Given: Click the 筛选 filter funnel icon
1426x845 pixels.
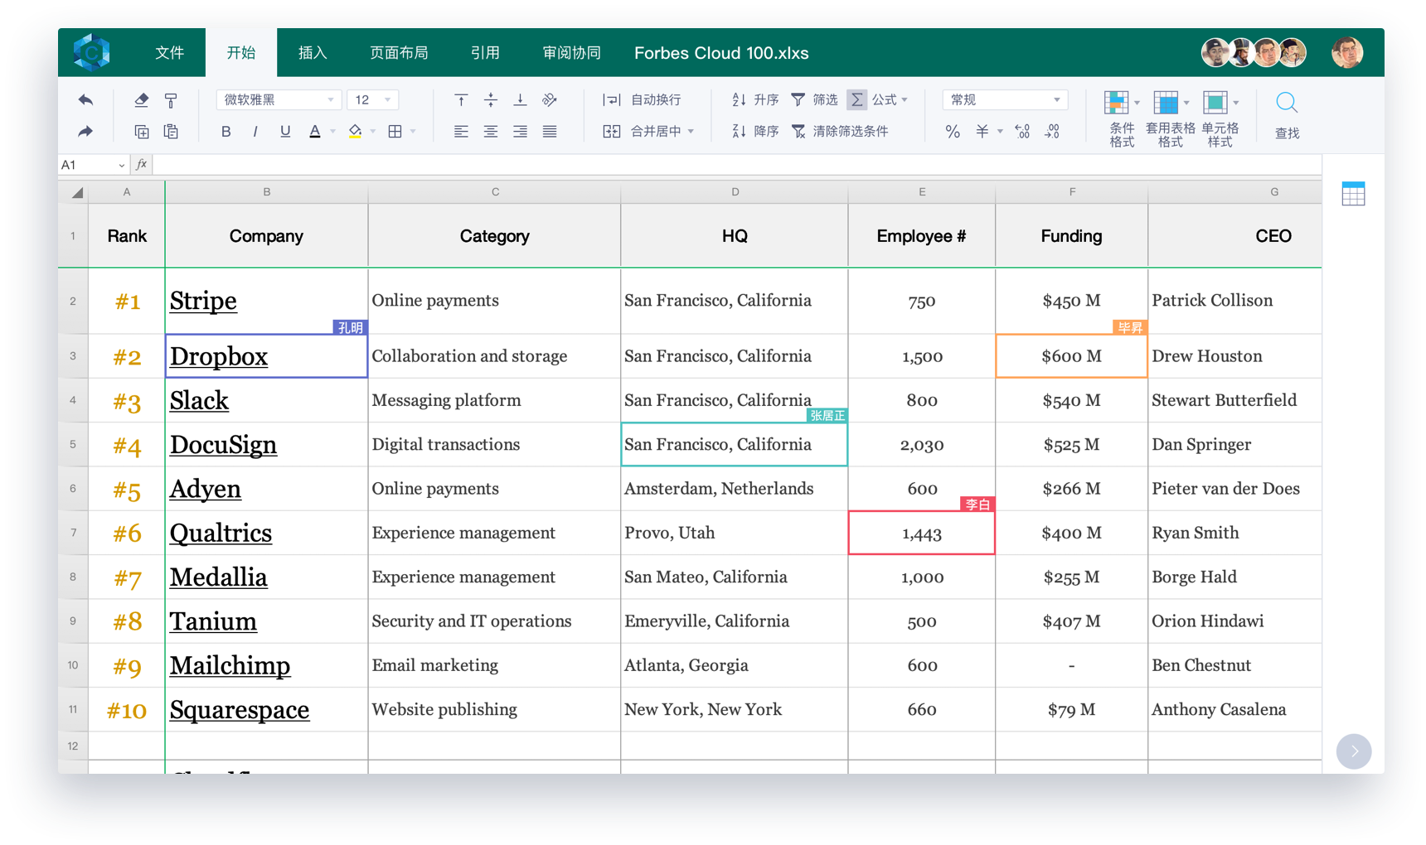Looking at the screenshot, I should [798, 100].
